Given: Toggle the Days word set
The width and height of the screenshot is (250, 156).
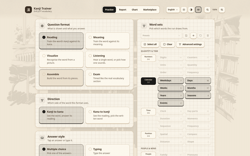Looking at the screenshot, I should pyautogui.click(x=198, y=80).
